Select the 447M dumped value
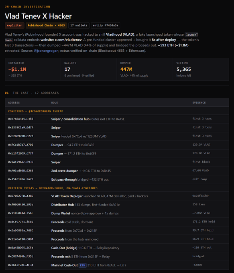 tap(126, 69)
